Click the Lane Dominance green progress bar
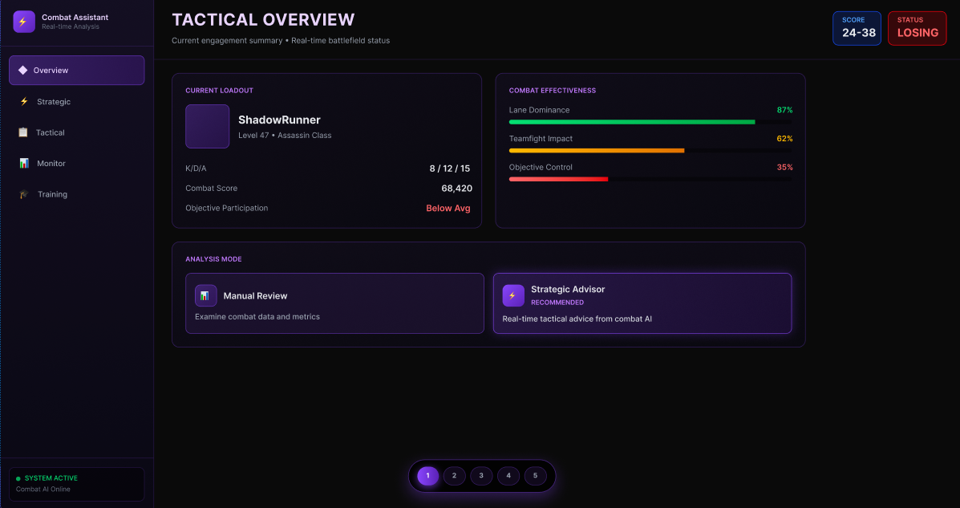Image resolution: width=960 pixels, height=508 pixels. tap(632, 122)
